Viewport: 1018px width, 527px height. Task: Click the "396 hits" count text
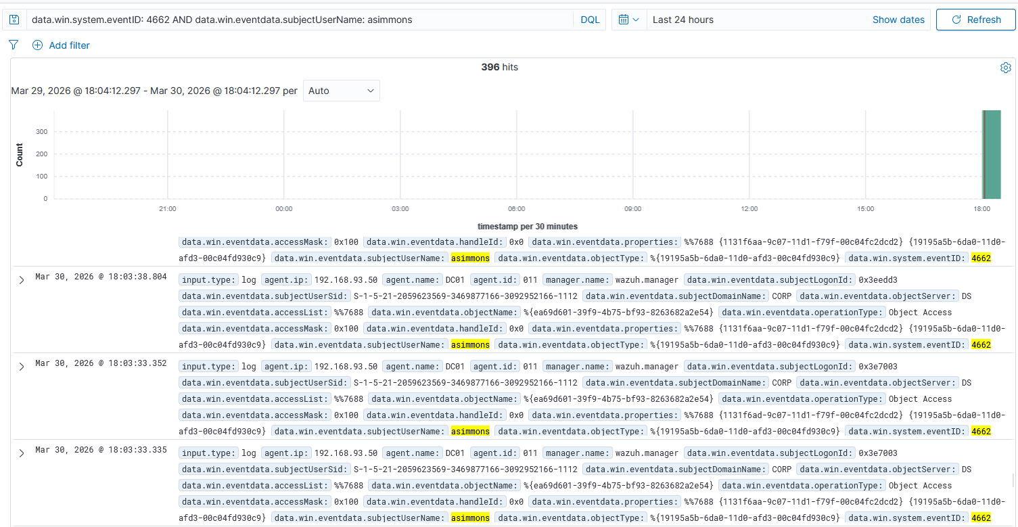500,67
